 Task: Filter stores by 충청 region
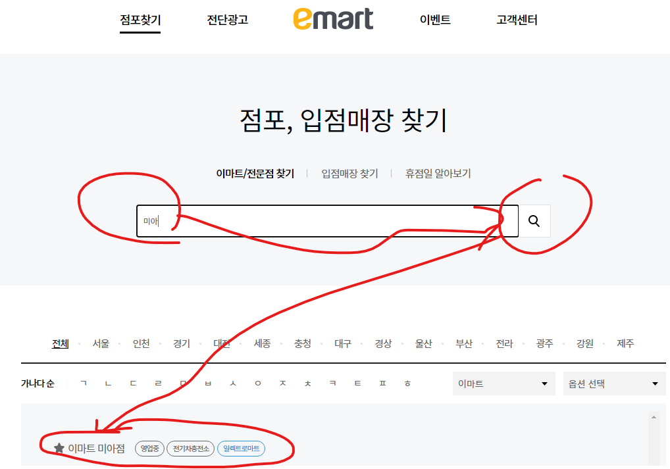[303, 343]
